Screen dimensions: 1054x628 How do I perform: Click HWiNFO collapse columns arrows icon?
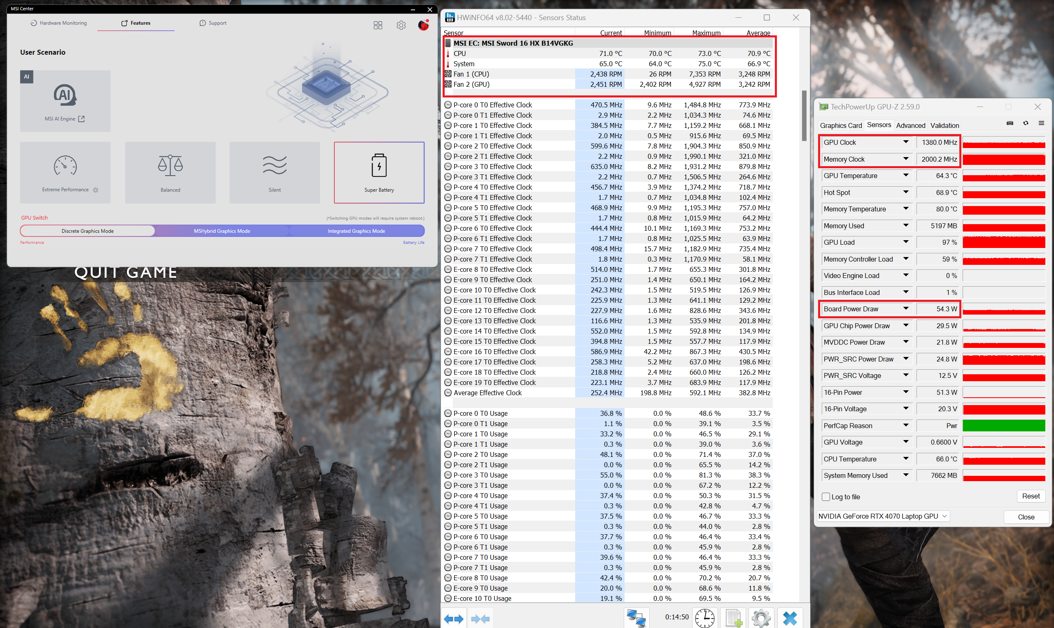click(x=480, y=619)
